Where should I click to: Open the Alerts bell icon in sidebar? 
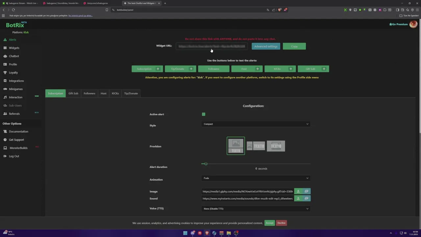[x=5, y=40]
